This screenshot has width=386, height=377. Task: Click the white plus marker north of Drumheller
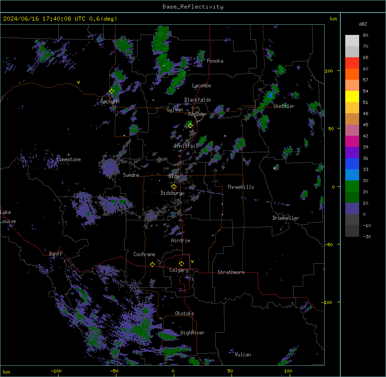coord(274,168)
